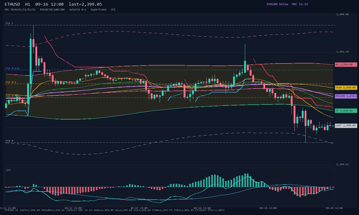
Task: Select 'AutoFib 0-1' in the indicator legend
Action: pyautogui.click(x=78, y=9)
